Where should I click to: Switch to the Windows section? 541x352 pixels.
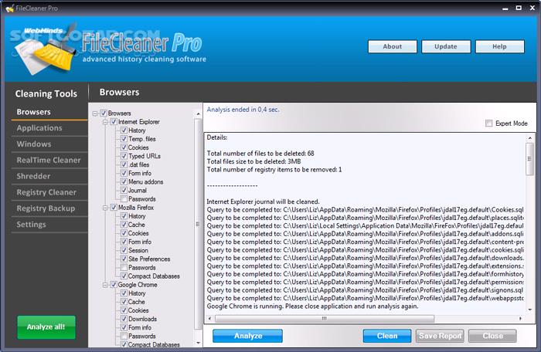coord(49,144)
